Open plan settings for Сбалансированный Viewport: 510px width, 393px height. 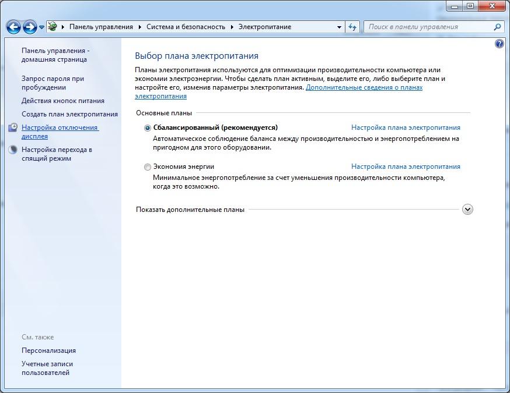(406, 128)
